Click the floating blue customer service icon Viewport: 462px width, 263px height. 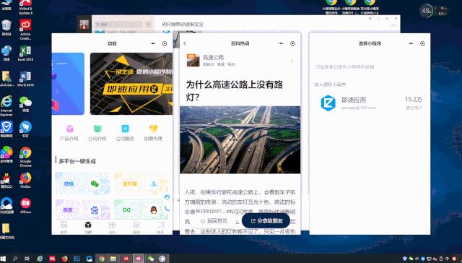tap(167, 197)
